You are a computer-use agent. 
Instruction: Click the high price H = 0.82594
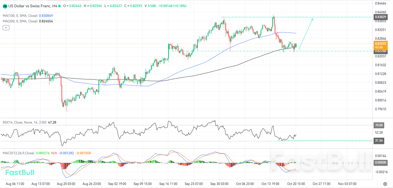coord(93,6)
